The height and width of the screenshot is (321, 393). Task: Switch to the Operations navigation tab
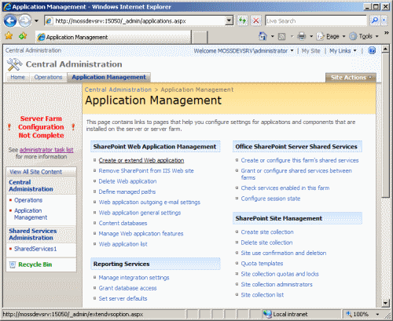[48, 78]
